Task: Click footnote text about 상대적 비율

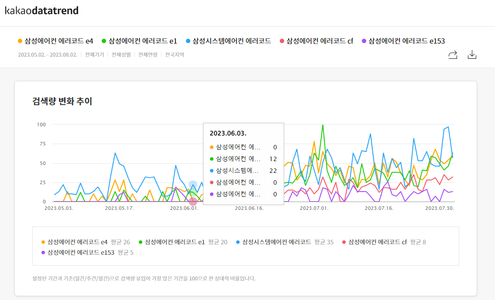Action: pos(144,279)
